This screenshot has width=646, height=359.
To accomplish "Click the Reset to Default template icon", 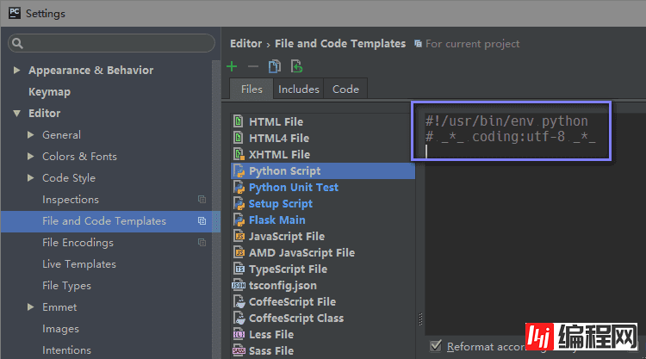I will coord(296,66).
